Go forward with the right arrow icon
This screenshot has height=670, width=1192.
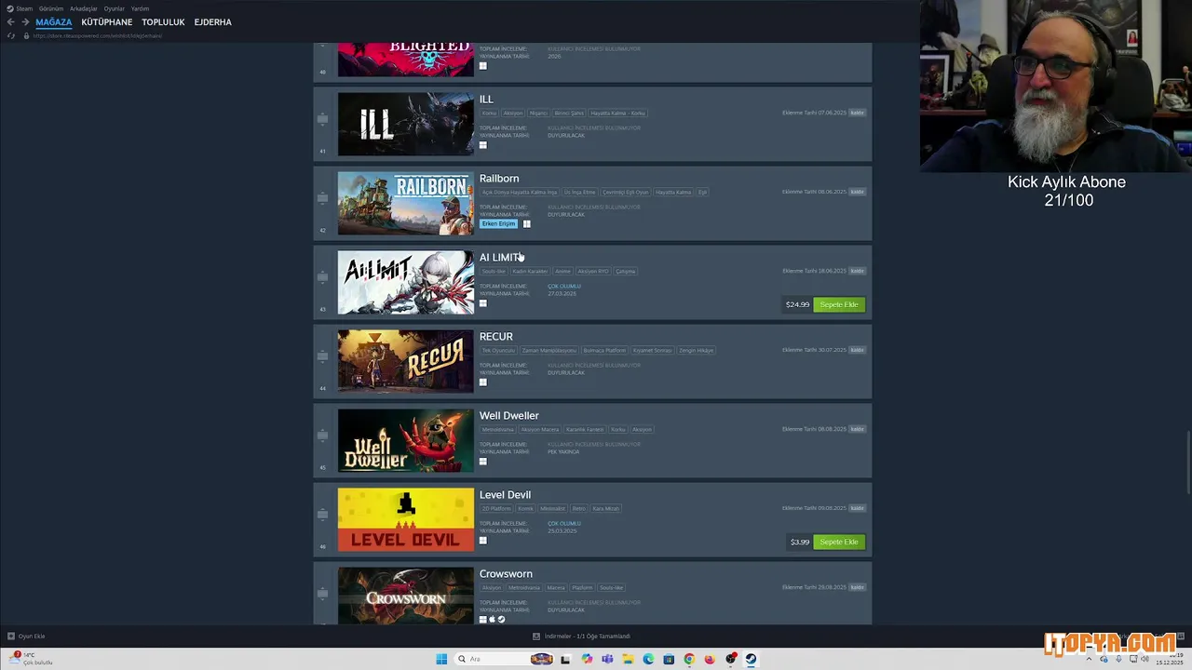tap(25, 22)
